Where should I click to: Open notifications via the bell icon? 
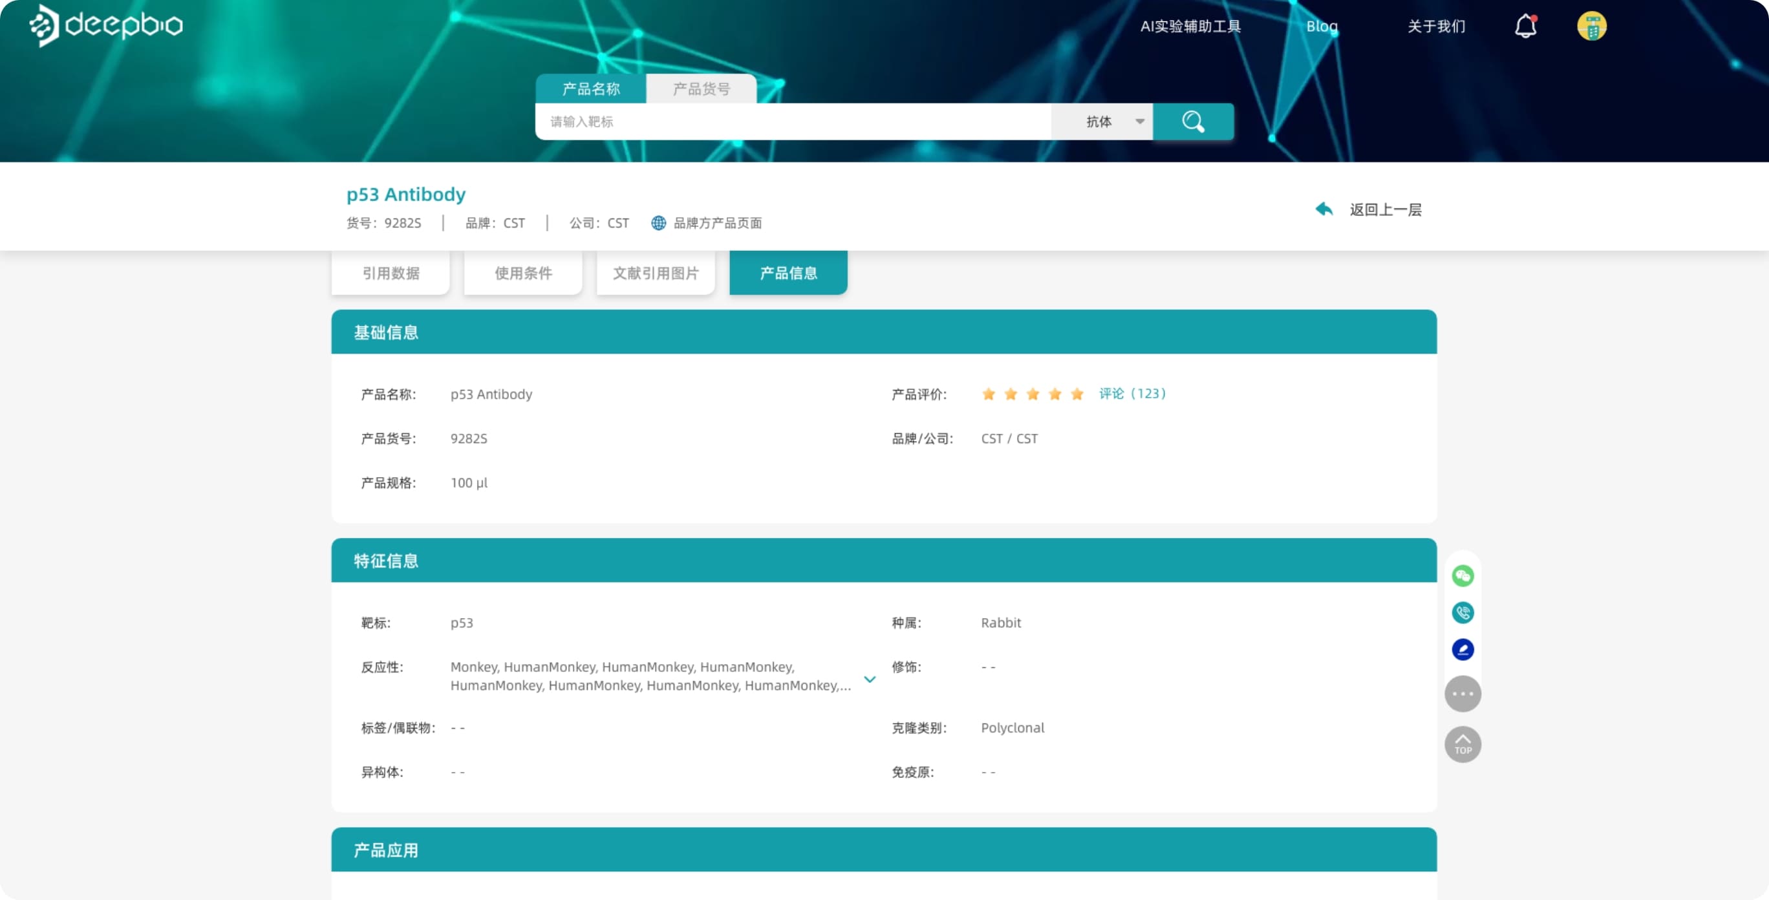1525,25
